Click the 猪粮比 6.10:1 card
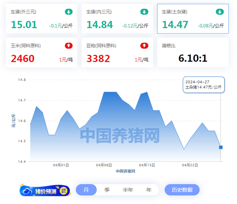This screenshot has height=204, width=237. click(193, 53)
